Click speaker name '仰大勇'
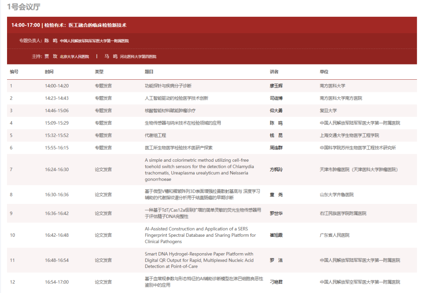 (x=276, y=111)
